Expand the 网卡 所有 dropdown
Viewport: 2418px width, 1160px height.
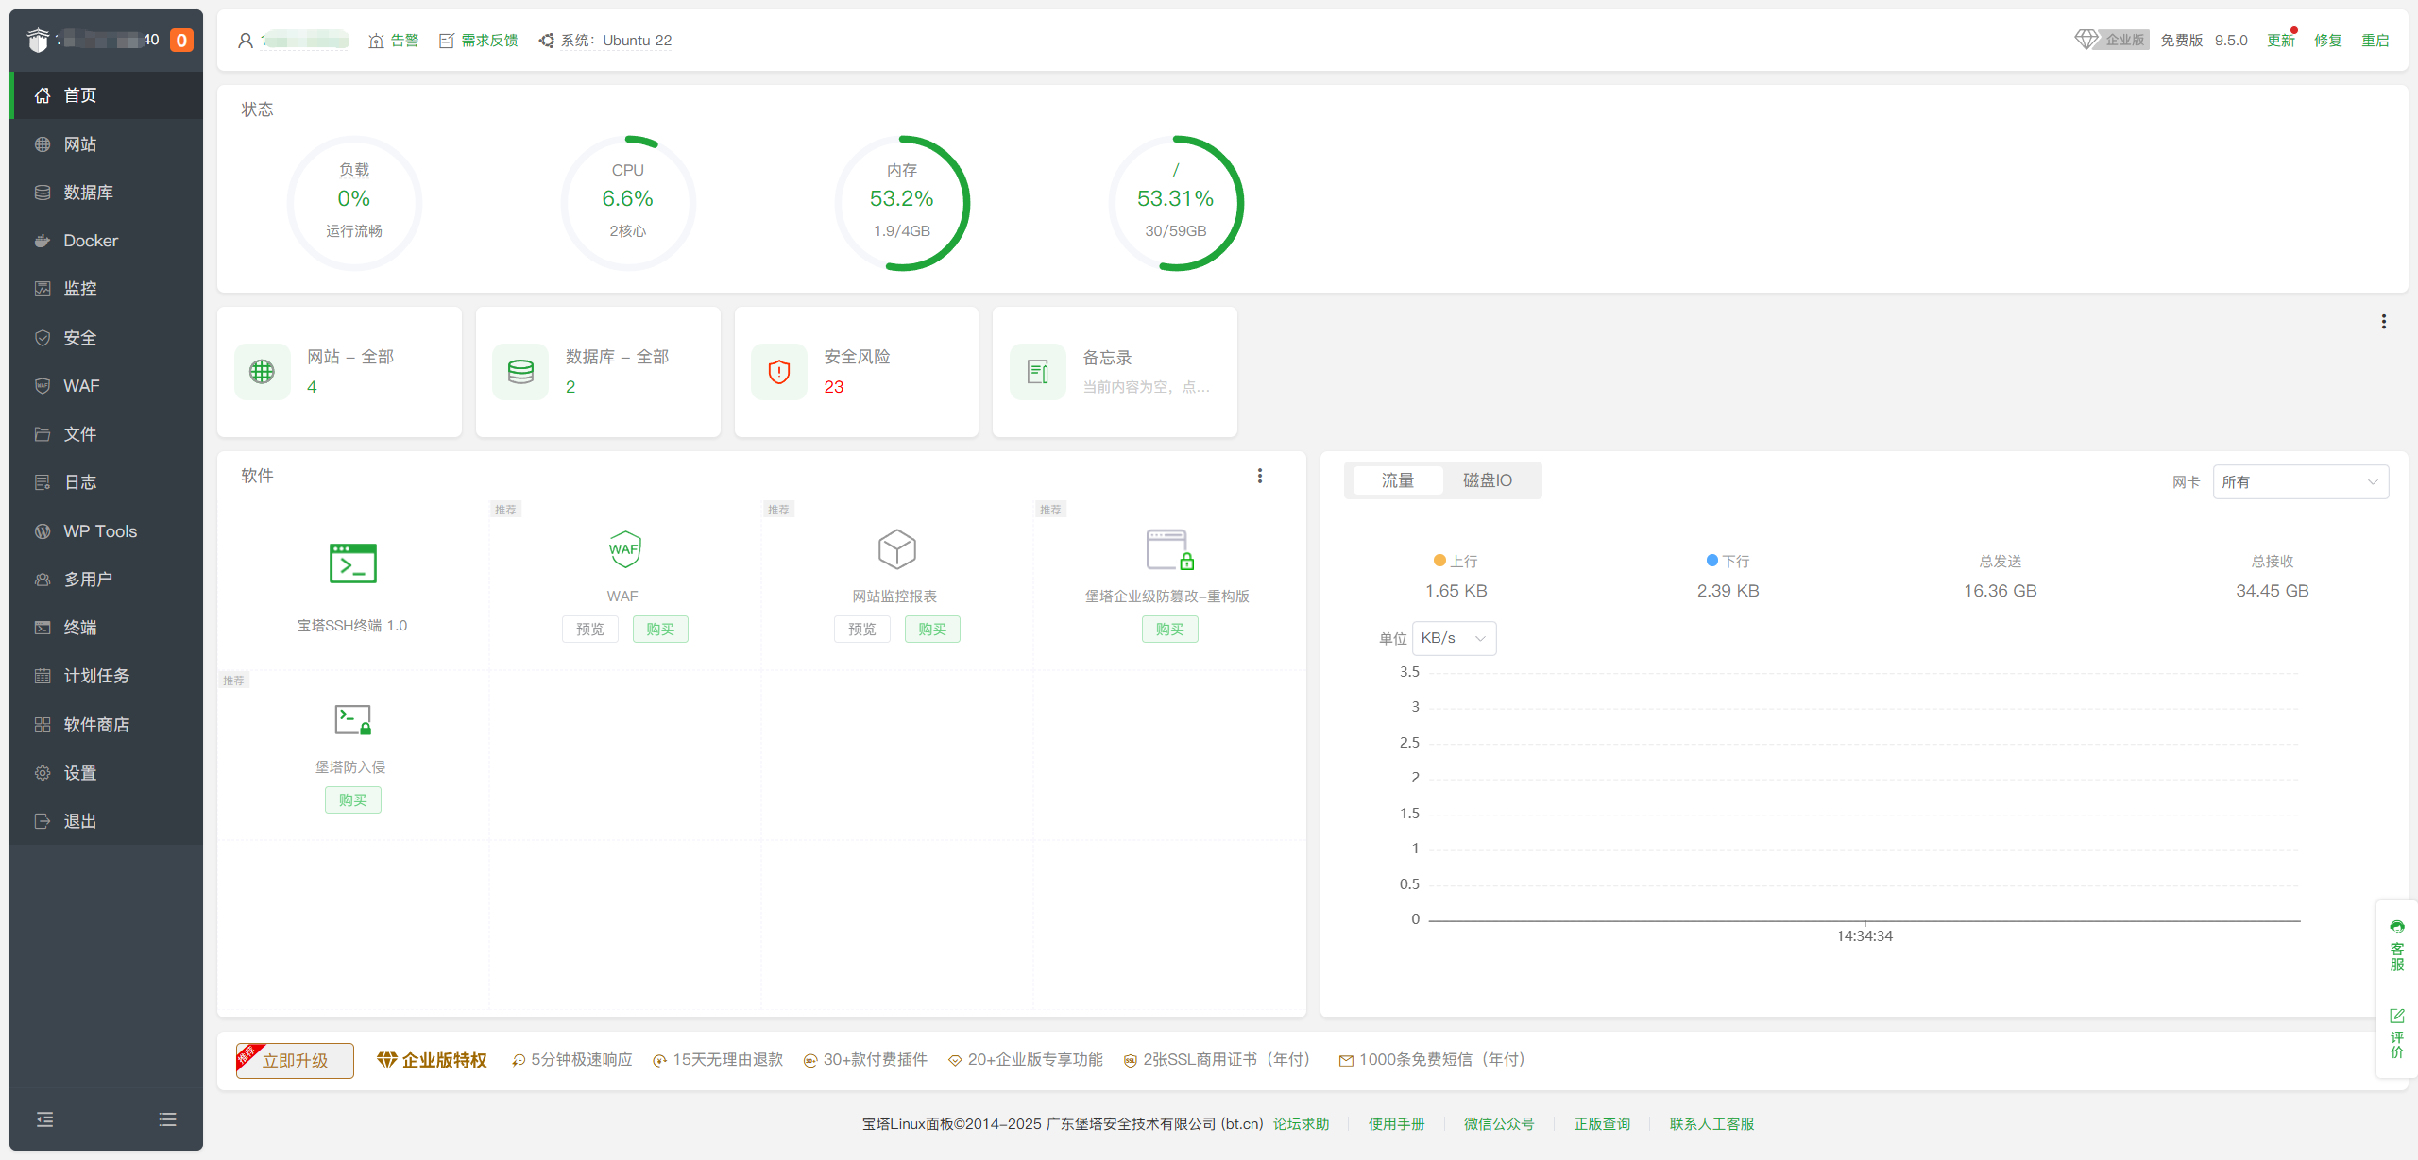click(x=2300, y=481)
